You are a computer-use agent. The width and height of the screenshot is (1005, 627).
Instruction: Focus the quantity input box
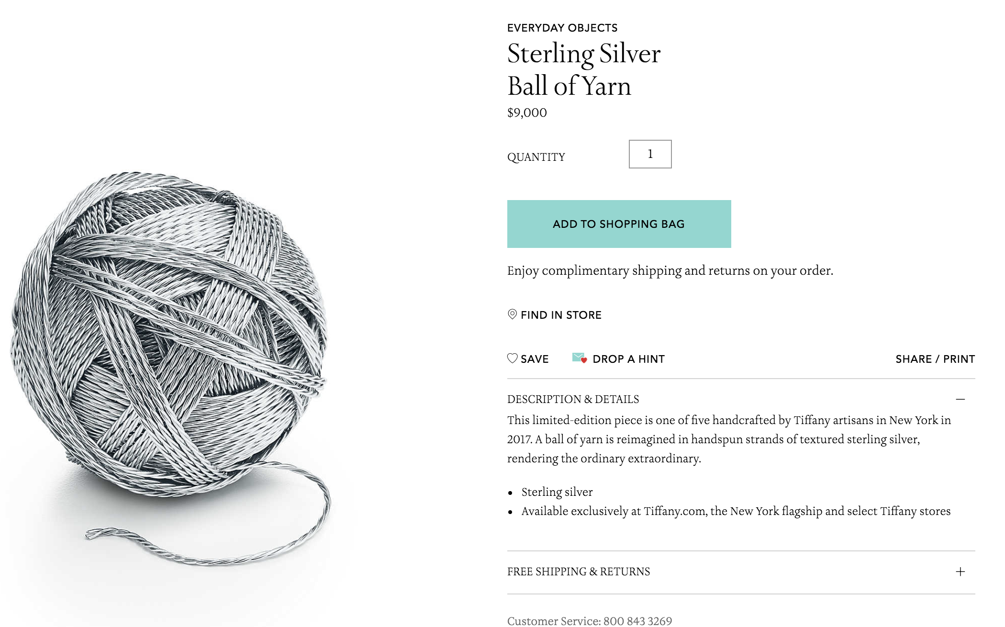[650, 154]
